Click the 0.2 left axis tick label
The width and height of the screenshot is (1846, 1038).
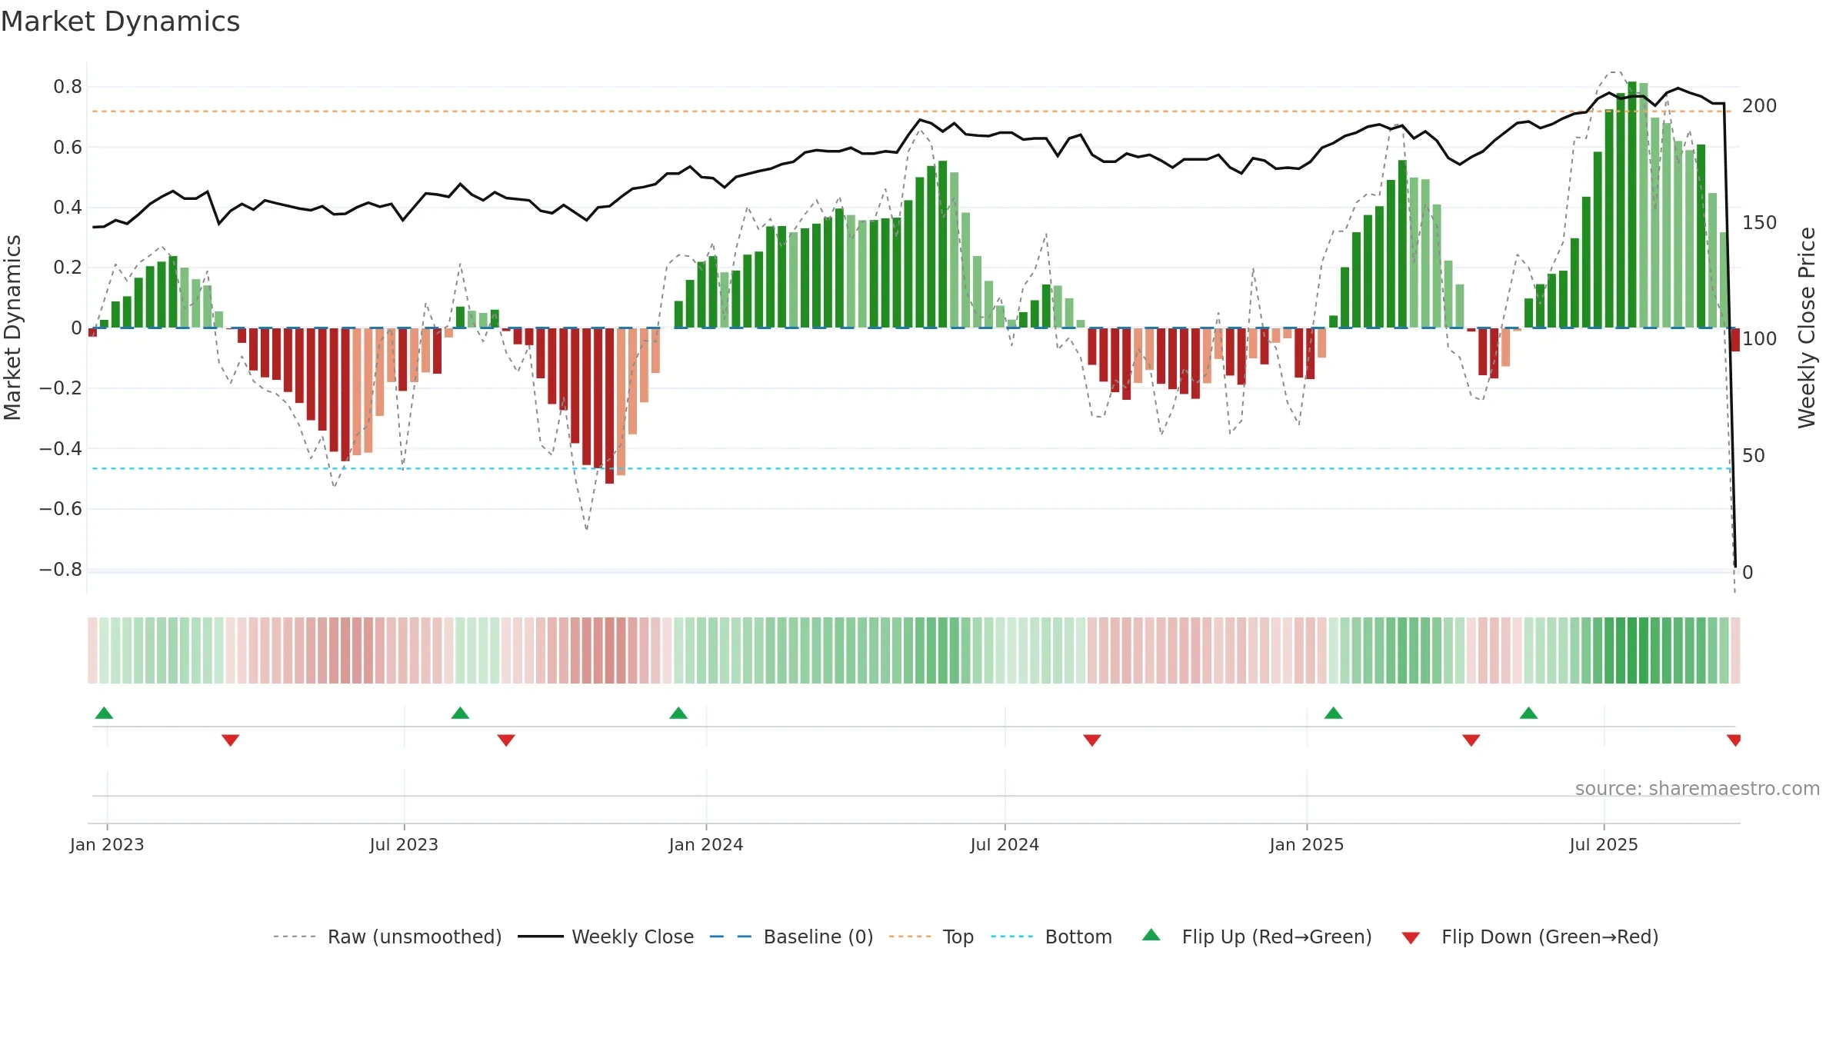(x=68, y=268)
